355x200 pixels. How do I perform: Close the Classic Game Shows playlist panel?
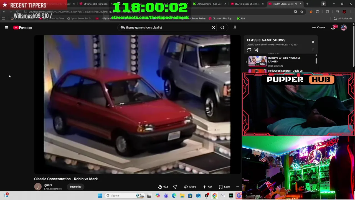pos(313,42)
